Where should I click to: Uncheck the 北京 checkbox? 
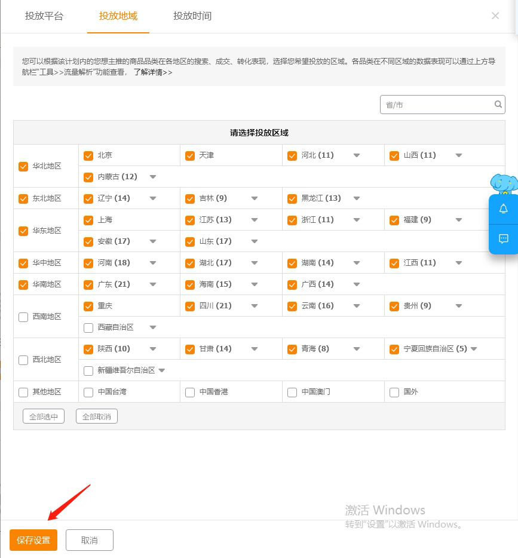[x=88, y=155]
